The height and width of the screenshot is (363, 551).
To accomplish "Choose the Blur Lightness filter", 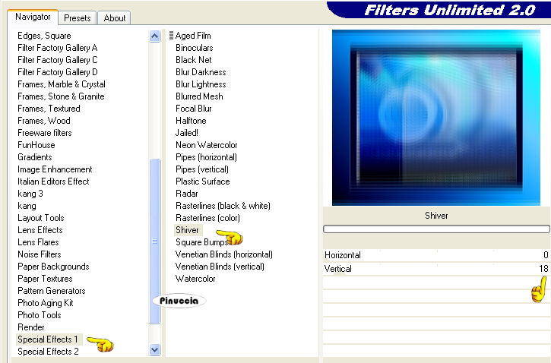I will (201, 84).
